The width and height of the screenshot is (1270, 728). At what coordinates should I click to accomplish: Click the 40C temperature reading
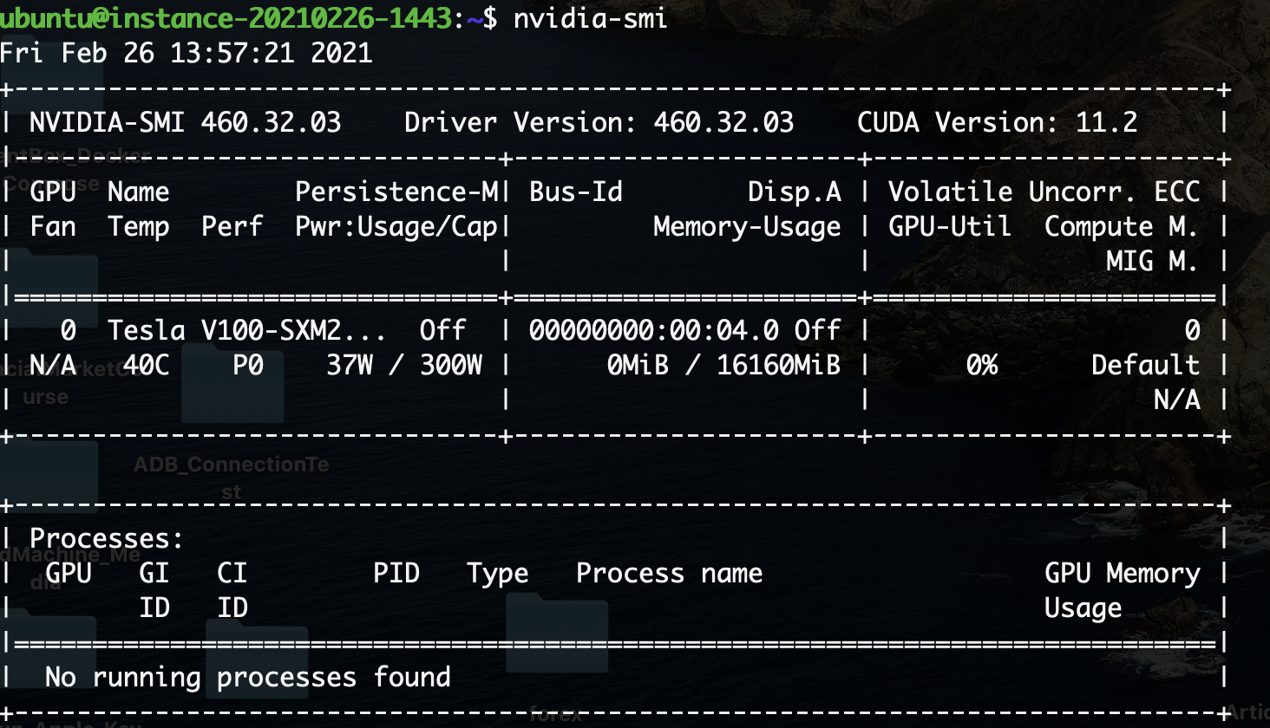pos(146,365)
